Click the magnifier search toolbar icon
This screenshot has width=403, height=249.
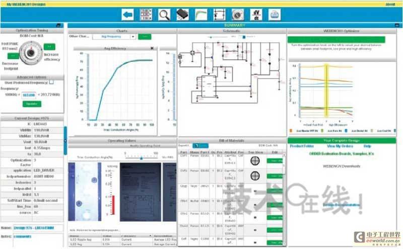[164, 15]
